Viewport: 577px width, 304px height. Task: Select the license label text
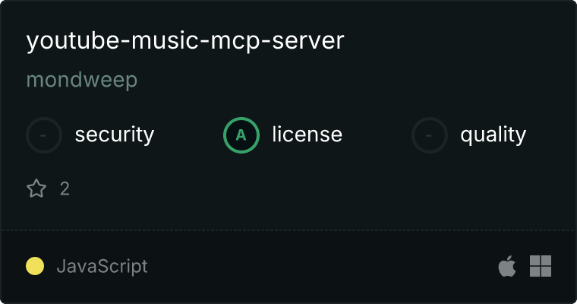point(307,134)
